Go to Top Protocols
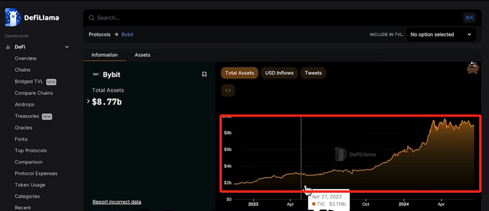 [31, 151]
